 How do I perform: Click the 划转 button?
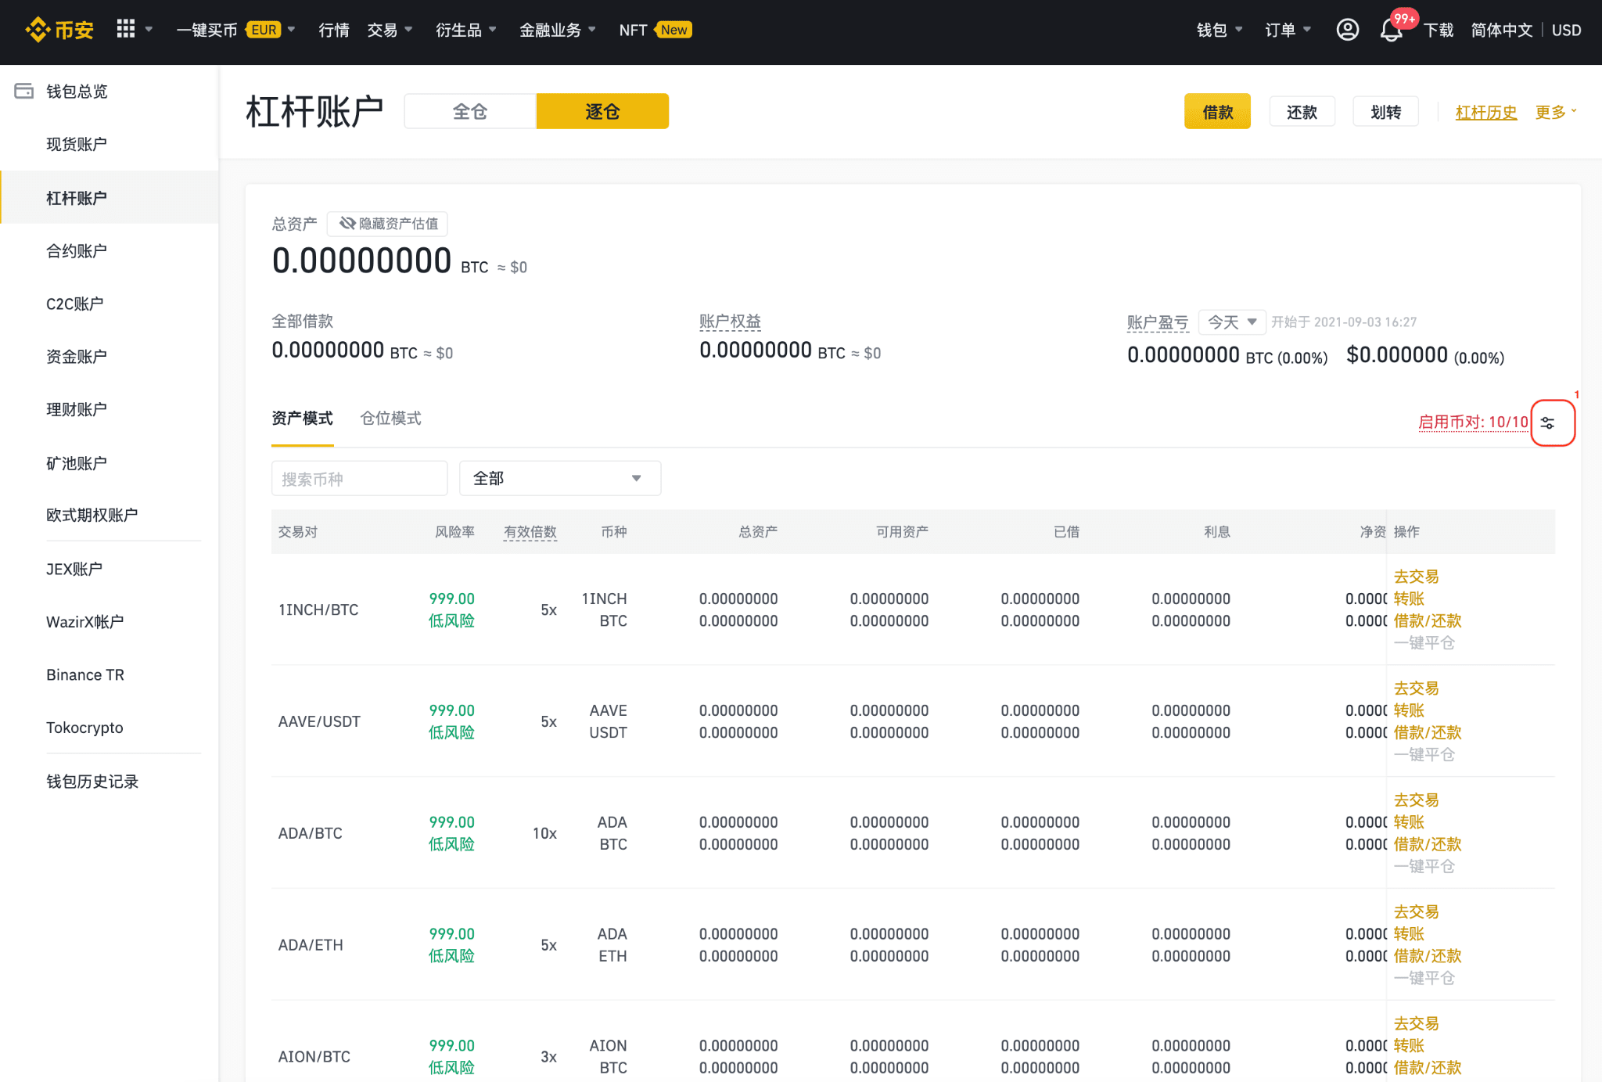pos(1386,112)
